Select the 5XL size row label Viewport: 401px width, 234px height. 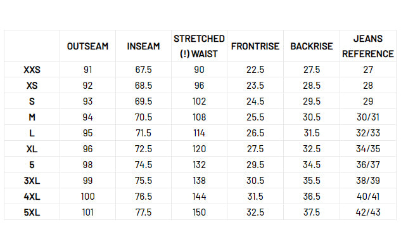click(32, 212)
